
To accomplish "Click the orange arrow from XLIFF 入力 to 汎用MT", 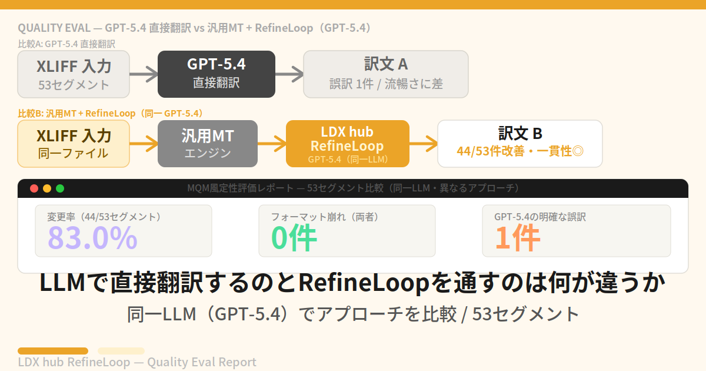I will 144,144.
